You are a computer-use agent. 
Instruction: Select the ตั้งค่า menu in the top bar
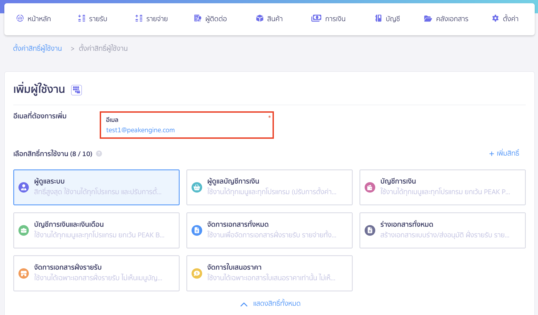click(x=506, y=18)
